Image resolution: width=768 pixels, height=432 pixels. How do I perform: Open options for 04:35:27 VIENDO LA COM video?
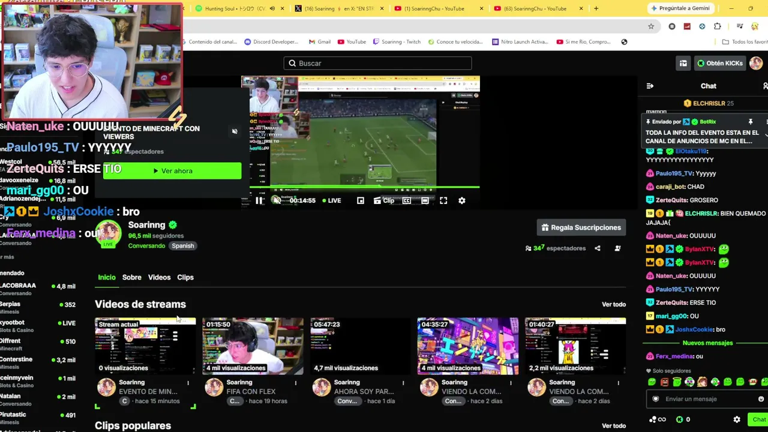(511, 383)
